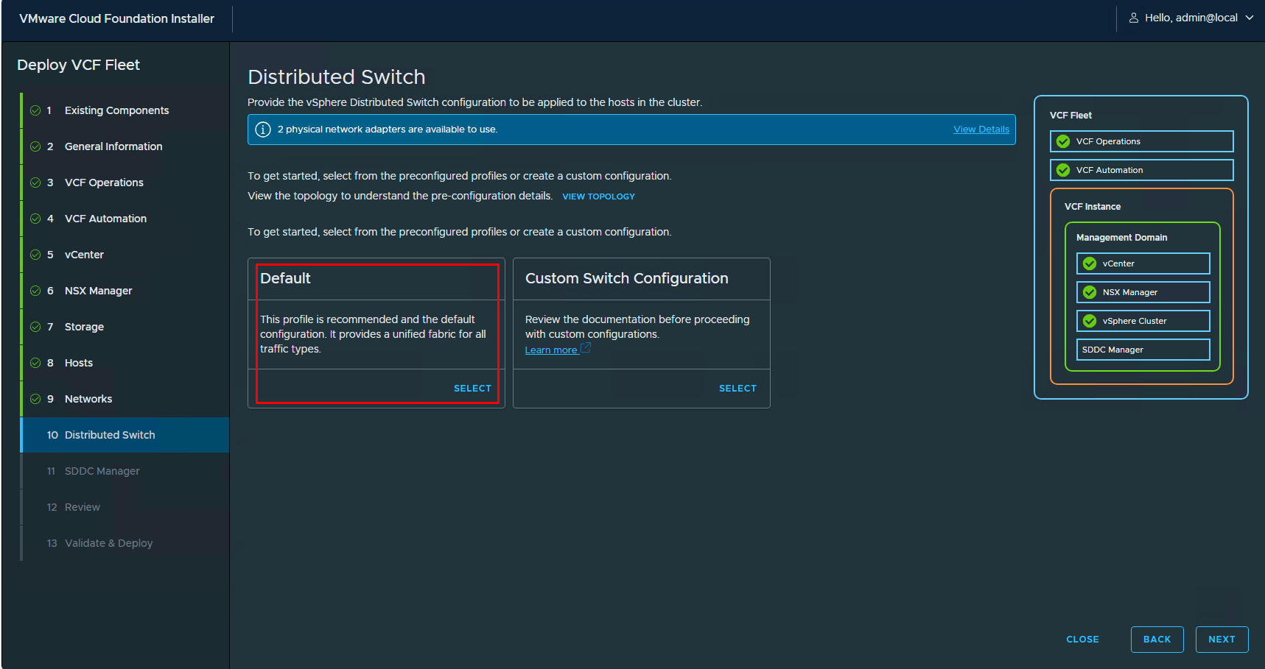This screenshot has width=1265, height=669.
Task: Click the 'Hello, admin@local' greeting text
Action: tap(1191, 18)
